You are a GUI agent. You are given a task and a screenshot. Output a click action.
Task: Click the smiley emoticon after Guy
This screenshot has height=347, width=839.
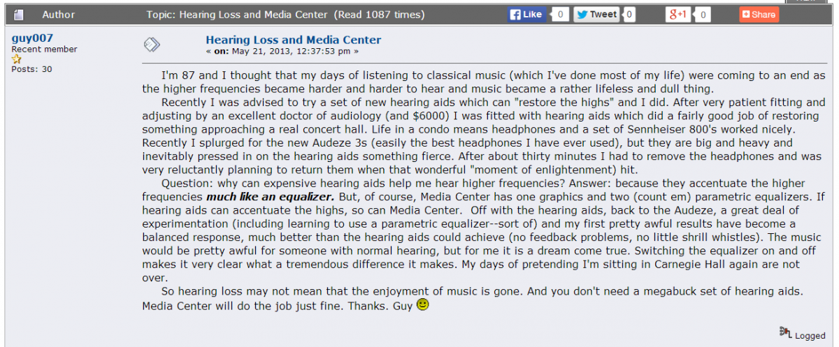[422, 304]
